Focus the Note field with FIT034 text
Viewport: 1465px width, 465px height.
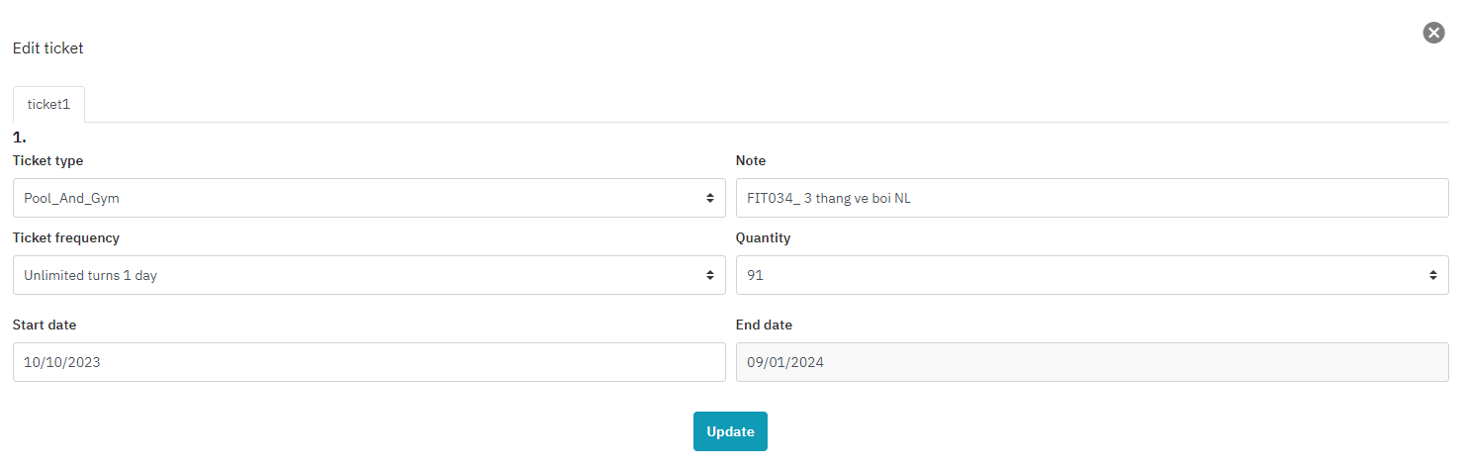[x=1091, y=198]
